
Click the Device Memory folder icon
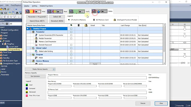33,61
